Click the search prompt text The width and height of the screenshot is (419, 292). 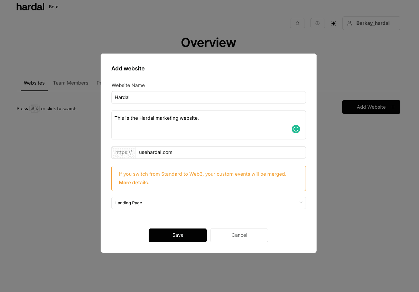47,108
